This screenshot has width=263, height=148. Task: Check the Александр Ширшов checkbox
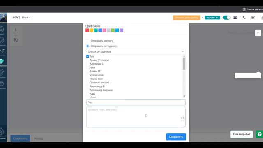[x=88, y=90]
